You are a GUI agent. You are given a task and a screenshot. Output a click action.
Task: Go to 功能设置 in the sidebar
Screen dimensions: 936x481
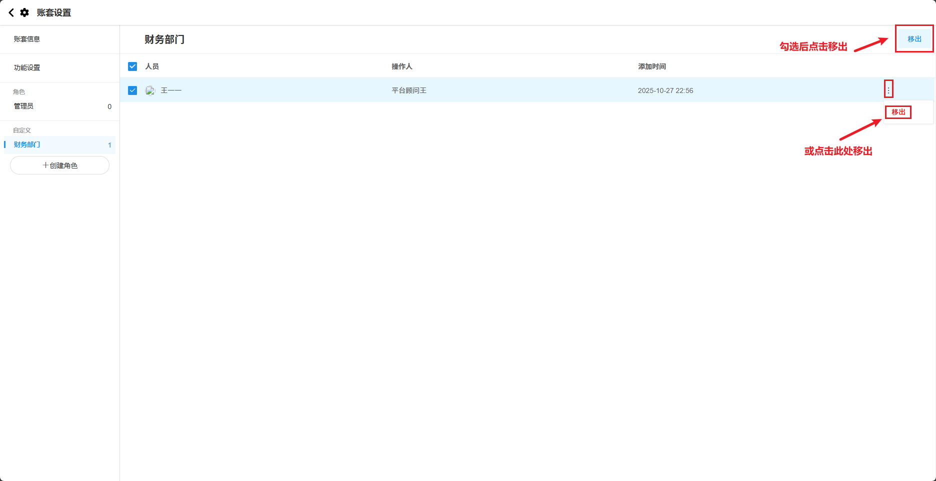[27, 67]
